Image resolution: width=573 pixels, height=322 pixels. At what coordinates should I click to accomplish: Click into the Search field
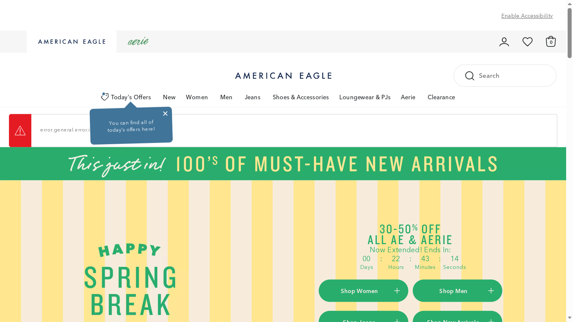coord(505,76)
